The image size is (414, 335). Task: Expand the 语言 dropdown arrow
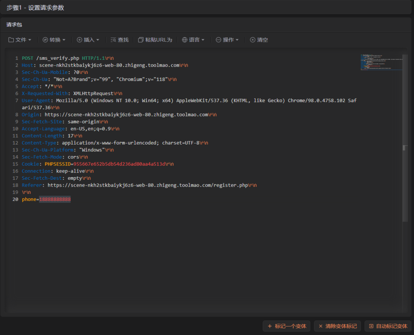[203, 40]
